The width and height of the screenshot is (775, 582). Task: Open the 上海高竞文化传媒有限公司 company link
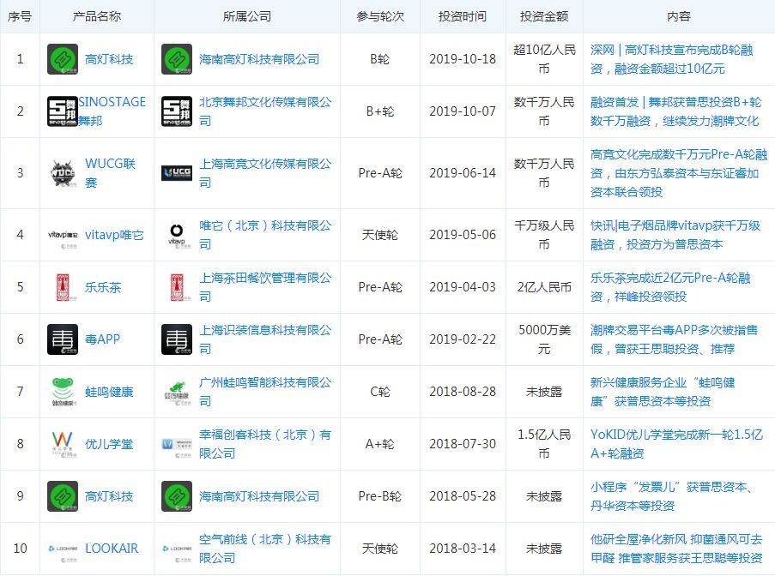click(265, 173)
